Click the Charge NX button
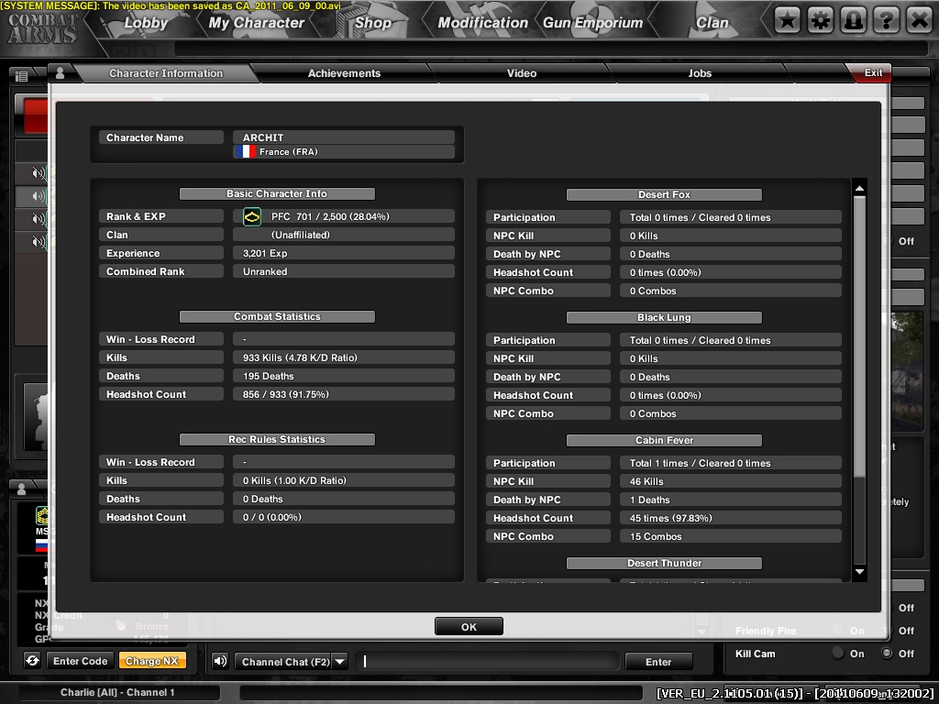939x704 pixels. pyautogui.click(x=152, y=661)
